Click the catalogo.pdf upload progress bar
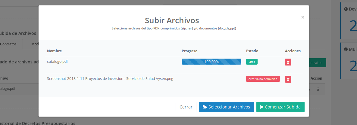 (211, 62)
